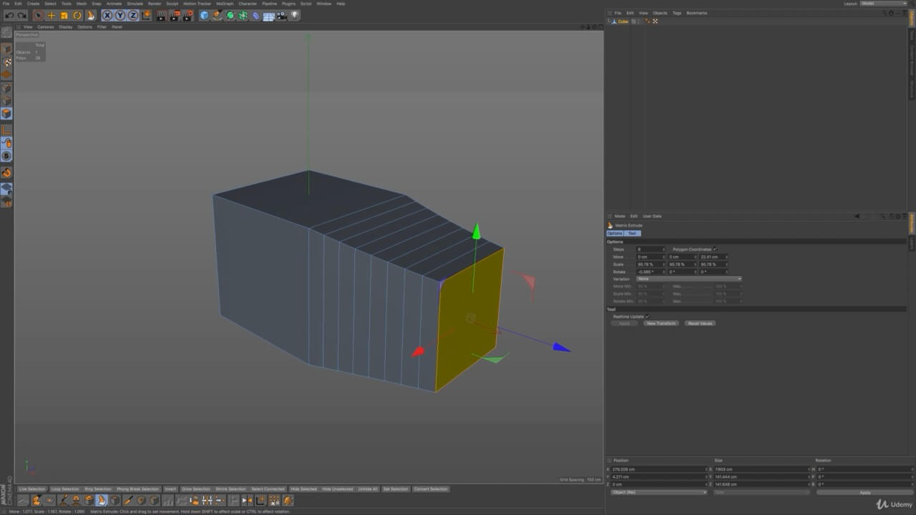The image size is (916, 515).
Task: Select the Move tool in top toolbar
Action: coord(52,15)
